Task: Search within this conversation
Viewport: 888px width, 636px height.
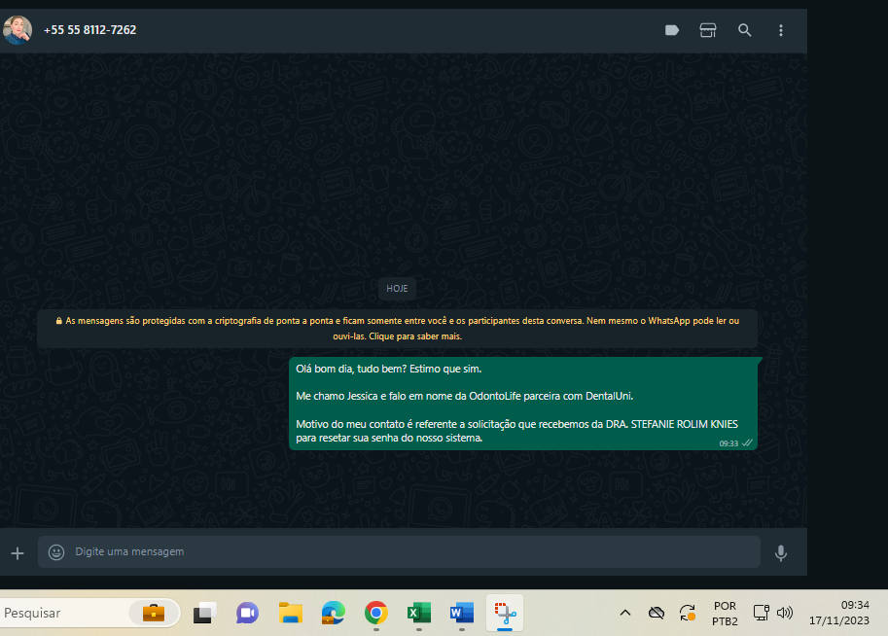Action: coord(745,30)
